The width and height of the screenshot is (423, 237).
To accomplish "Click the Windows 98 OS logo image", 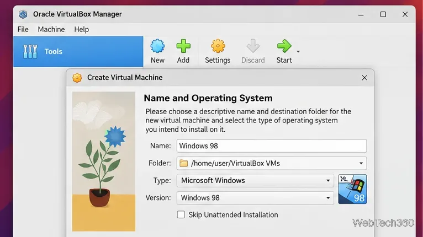I will [352, 189].
